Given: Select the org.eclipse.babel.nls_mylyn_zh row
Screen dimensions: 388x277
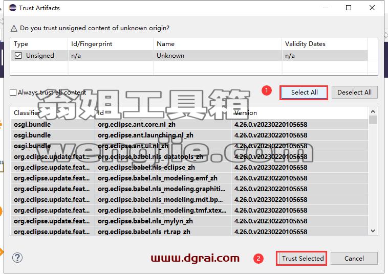Looking at the screenshot, I should click(x=189, y=221).
